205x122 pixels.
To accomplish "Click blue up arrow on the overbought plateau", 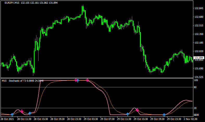I will [78, 81].
